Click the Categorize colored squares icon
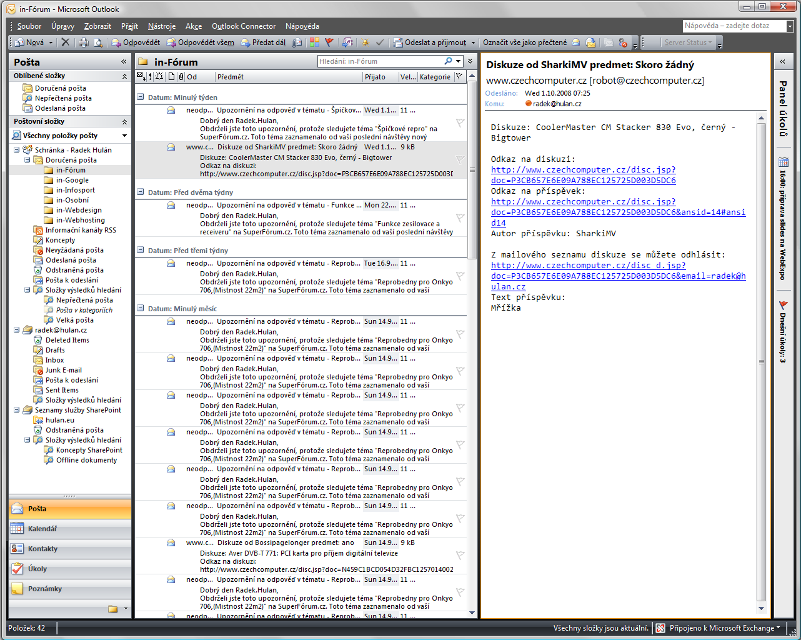The height and width of the screenshot is (640, 801). 314,42
